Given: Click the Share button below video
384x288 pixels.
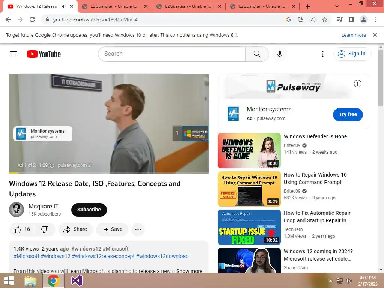Looking at the screenshot, I should point(75,229).
